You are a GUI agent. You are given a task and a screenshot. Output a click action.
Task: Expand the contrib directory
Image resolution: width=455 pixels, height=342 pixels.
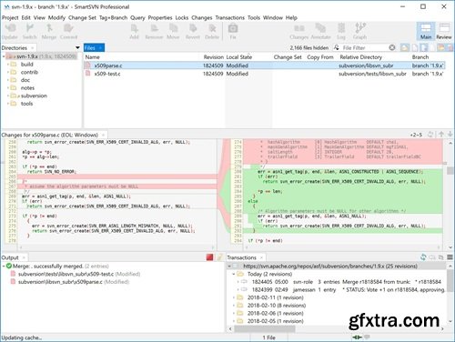point(8,72)
